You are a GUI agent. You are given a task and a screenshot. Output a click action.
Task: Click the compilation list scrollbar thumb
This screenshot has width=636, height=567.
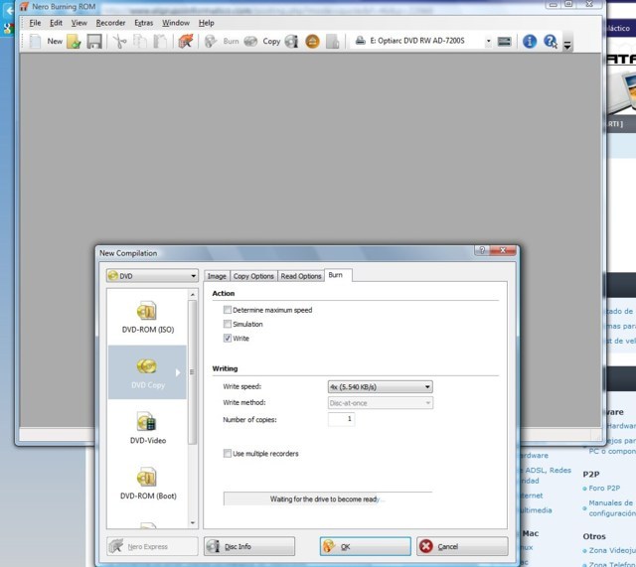tap(192, 372)
